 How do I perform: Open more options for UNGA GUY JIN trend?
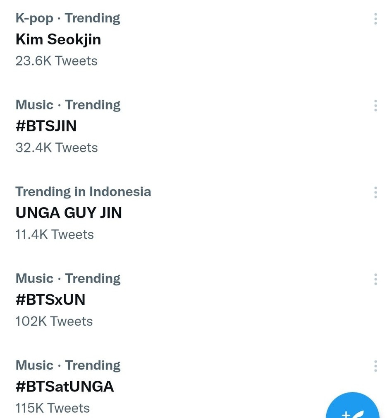tap(375, 193)
